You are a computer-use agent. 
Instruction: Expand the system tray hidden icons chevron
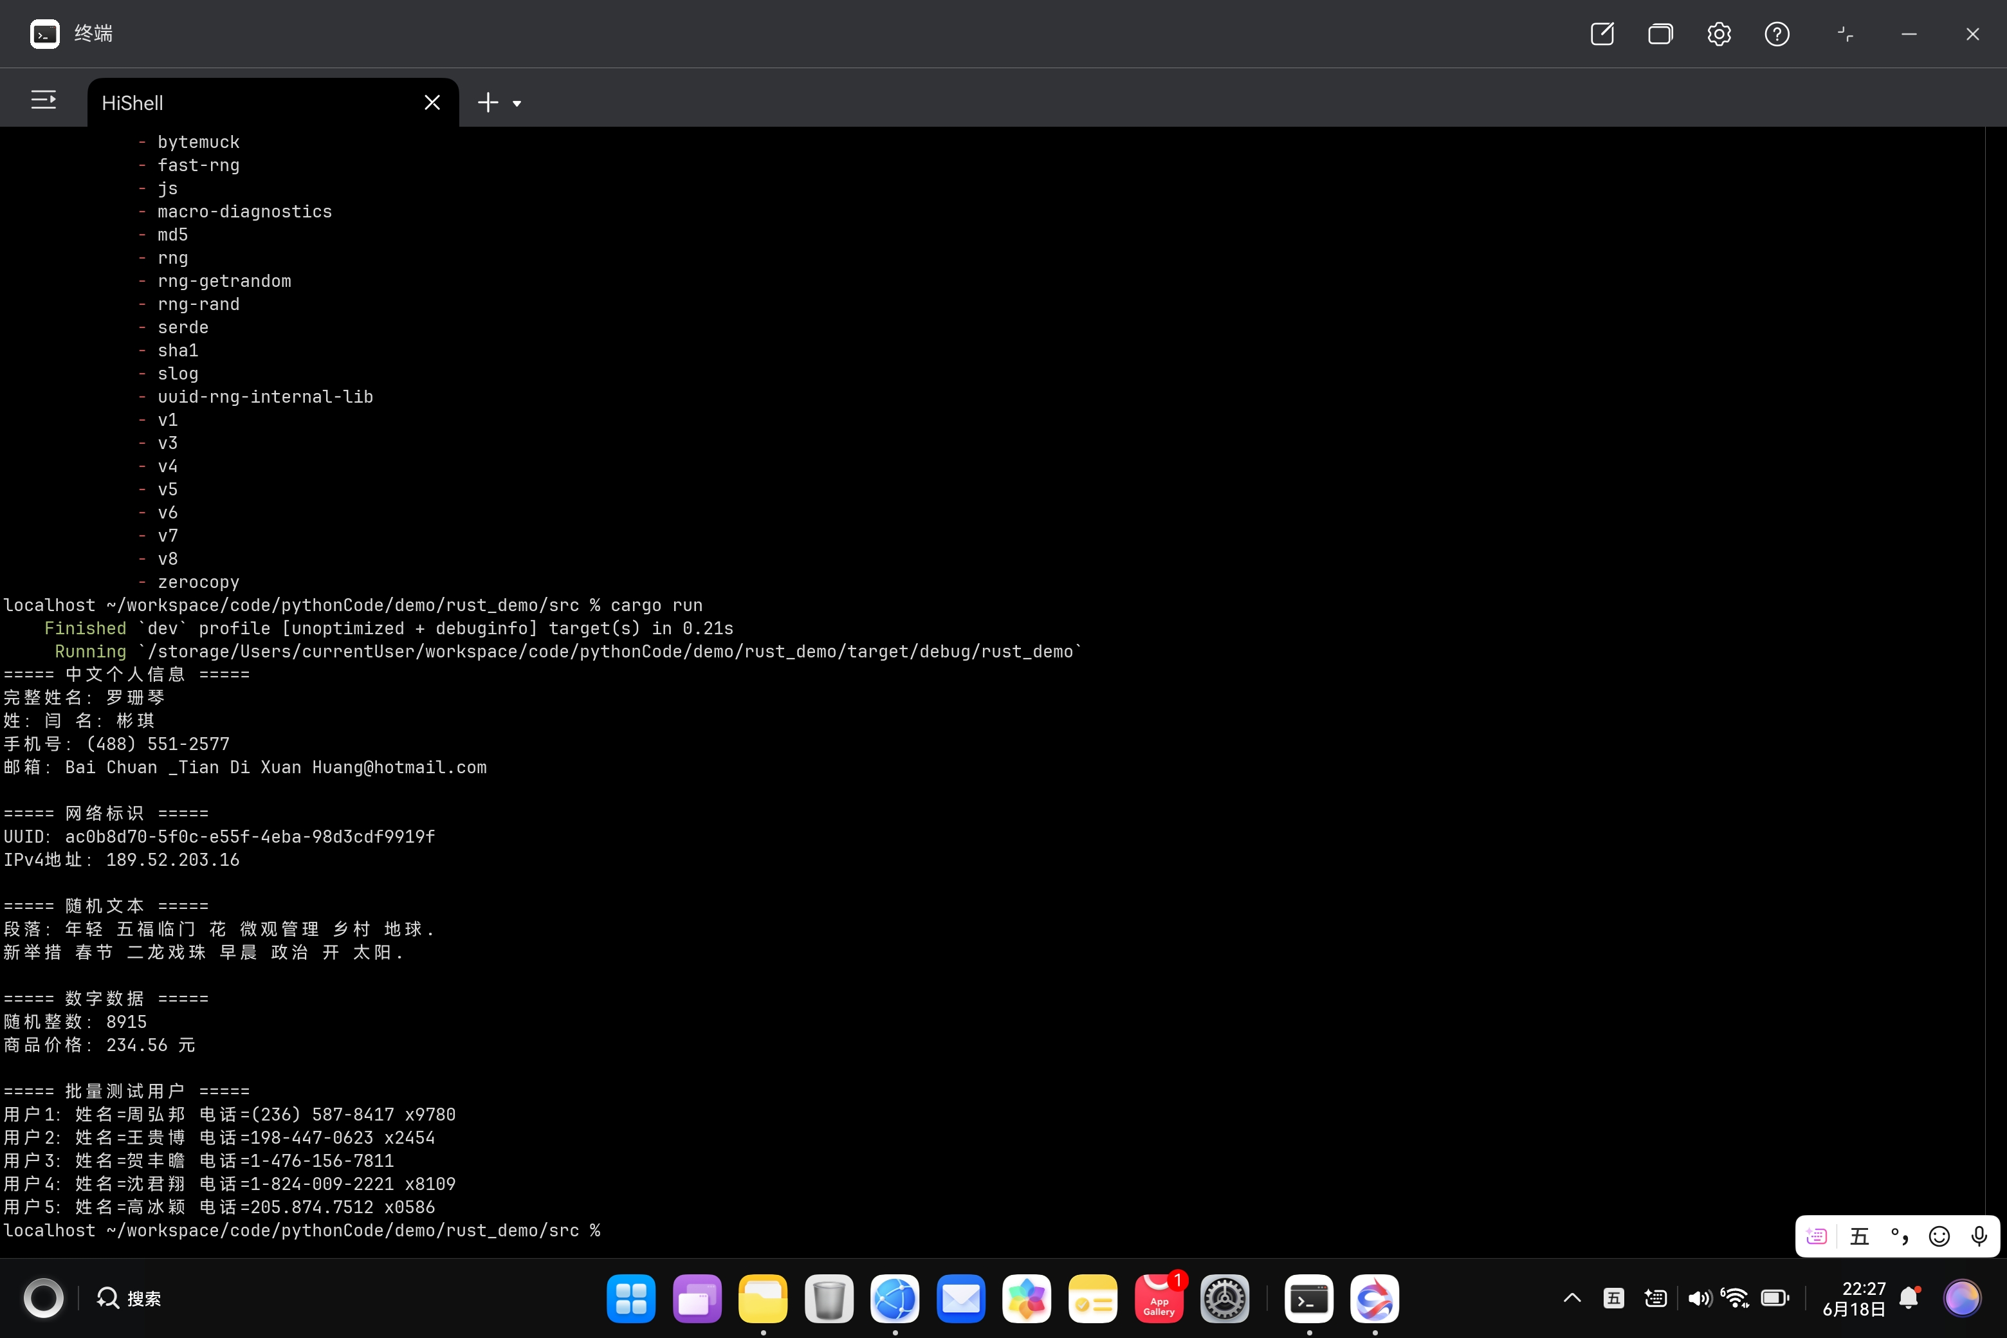coord(1572,1298)
